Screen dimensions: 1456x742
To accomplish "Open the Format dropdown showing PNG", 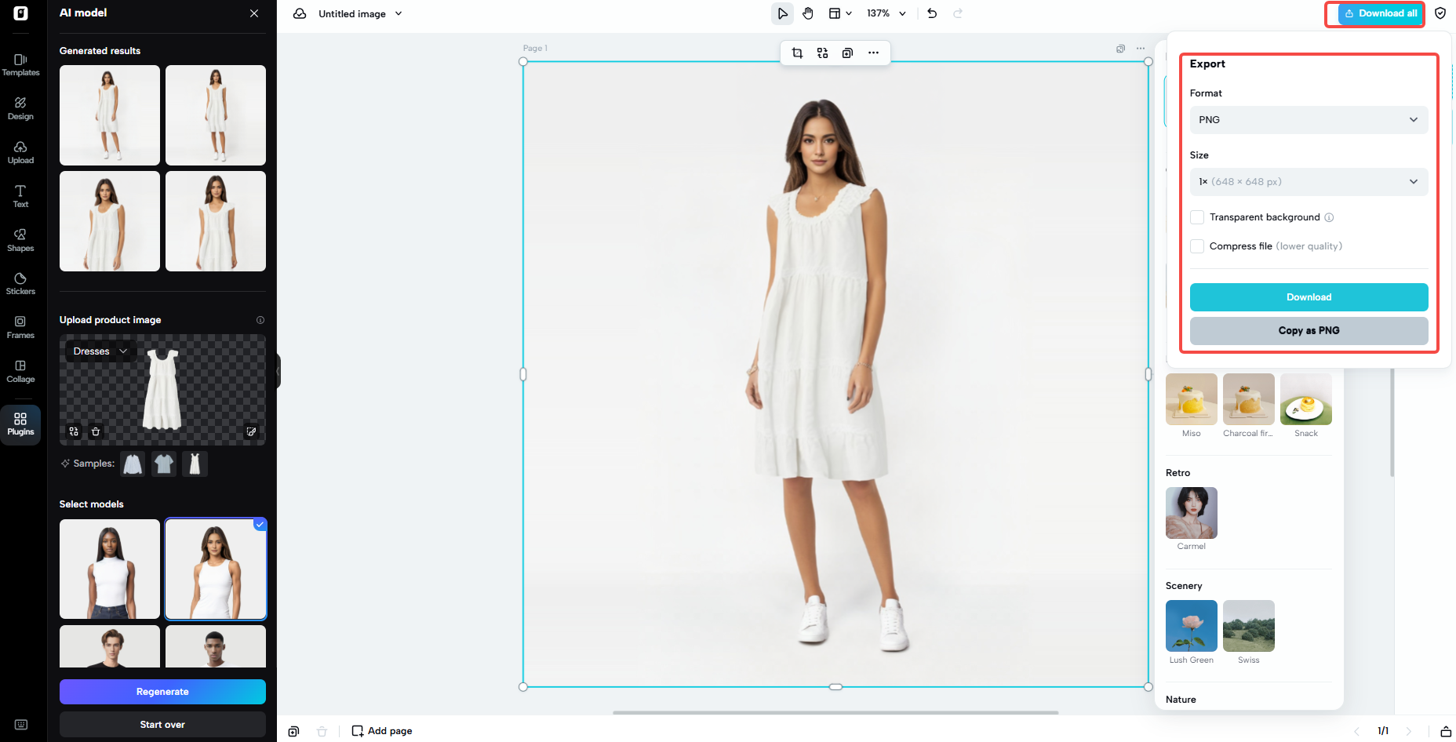I will pyautogui.click(x=1309, y=120).
